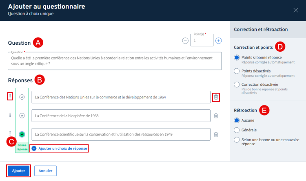The image size is (306, 181).
Task: Close the Ajouter au questionnaire dialog
Action: (296, 10)
